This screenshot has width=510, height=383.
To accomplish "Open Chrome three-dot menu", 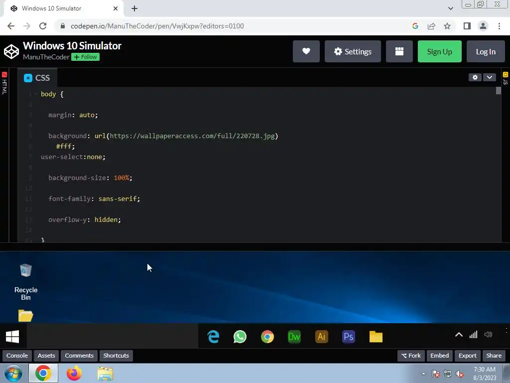I will pos(499,26).
